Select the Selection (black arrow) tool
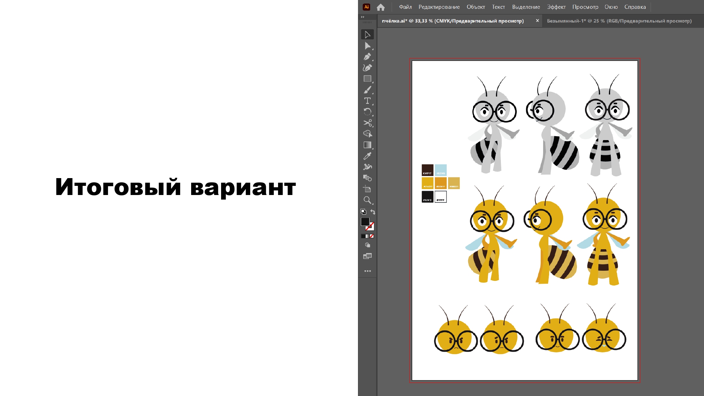704x396 pixels. [x=367, y=34]
